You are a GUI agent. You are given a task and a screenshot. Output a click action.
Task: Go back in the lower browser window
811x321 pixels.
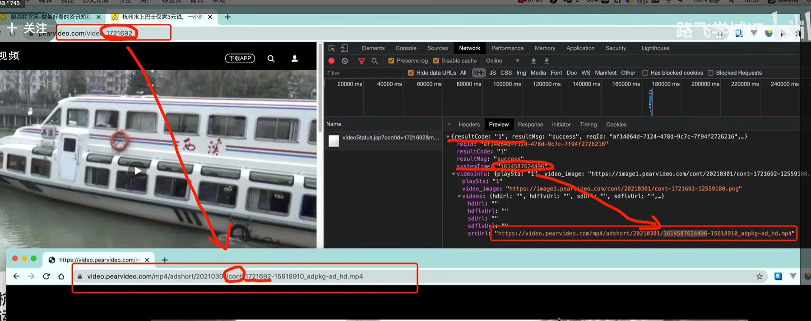point(16,276)
